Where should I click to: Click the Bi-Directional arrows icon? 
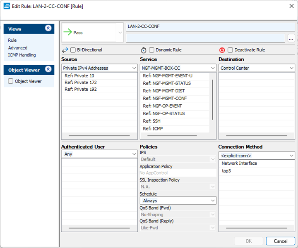coord(65,50)
